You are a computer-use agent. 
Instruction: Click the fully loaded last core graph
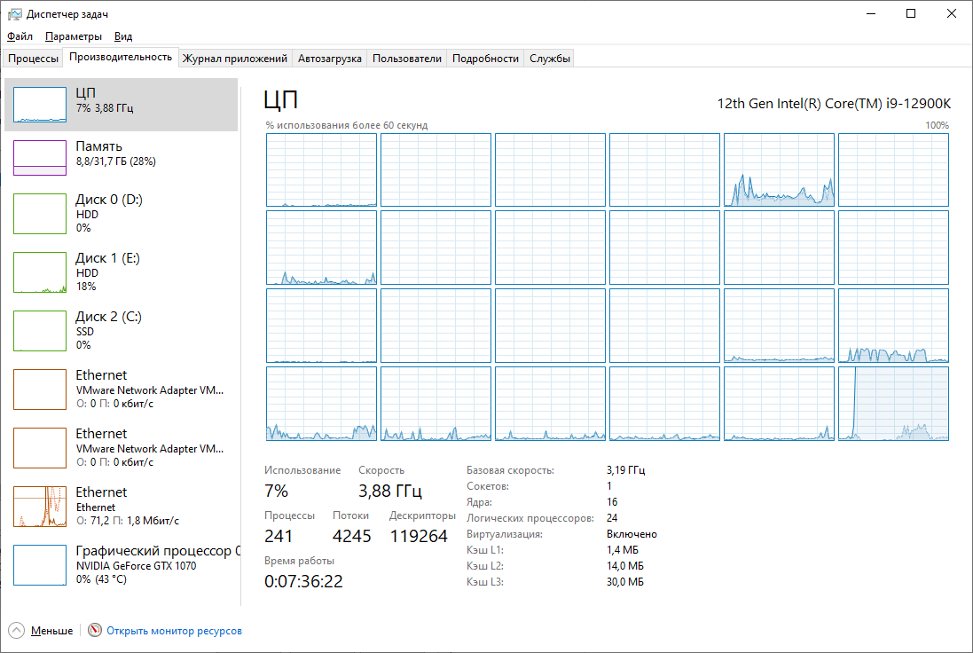(x=893, y=404)
